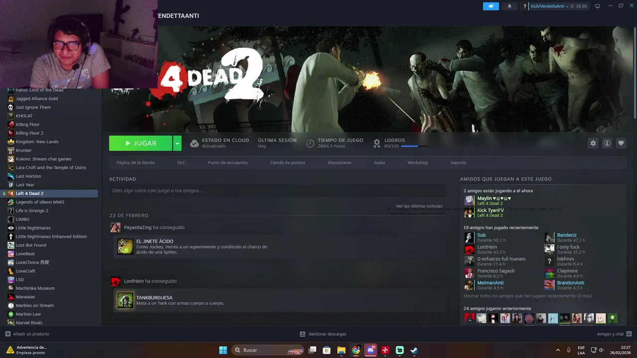Add Left 4 Dead 2 to favorites heart
The width and height of the screenshot is (637, 358).
(x=621, y=143)
